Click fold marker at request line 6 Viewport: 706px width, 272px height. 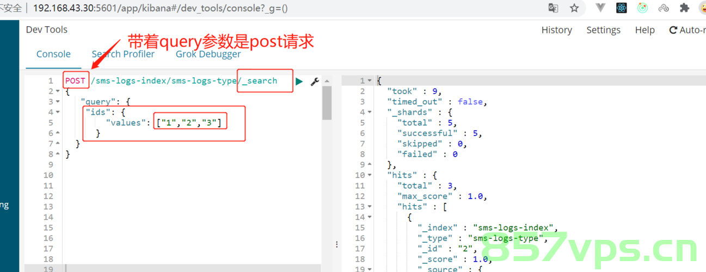point(58,133)
